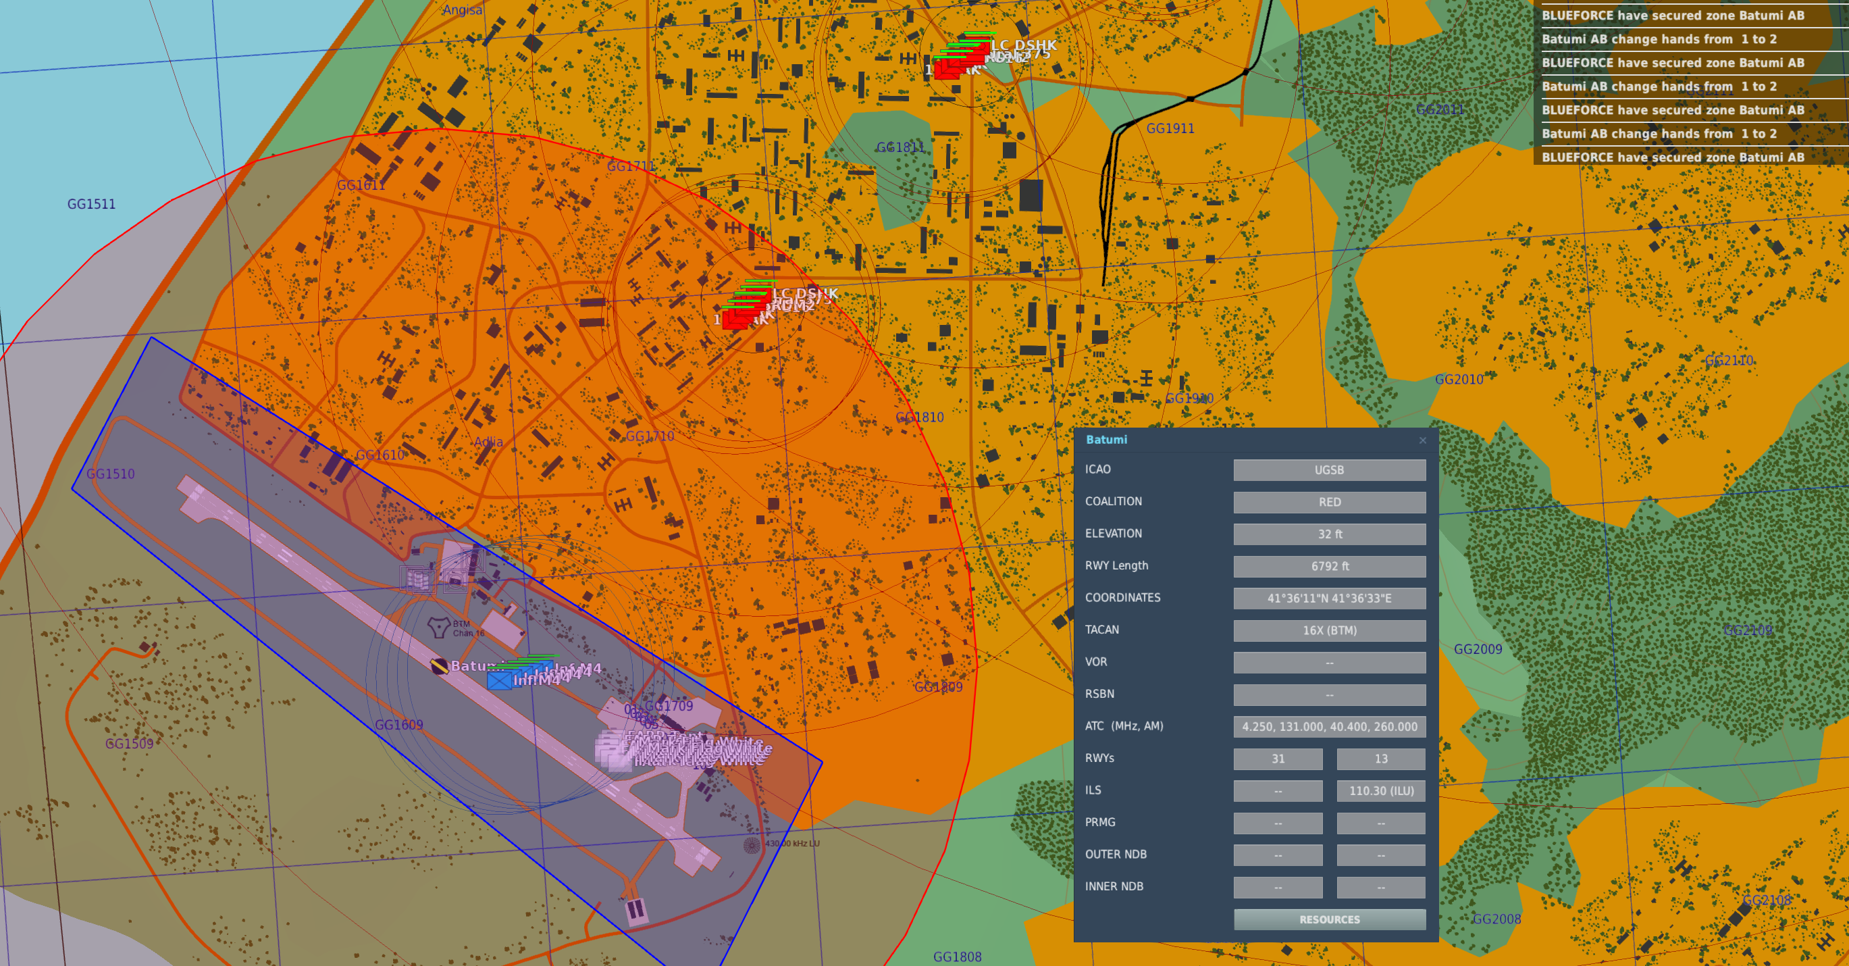Click the empty VOR field
1849x966 pixels.
[1329, 662]
